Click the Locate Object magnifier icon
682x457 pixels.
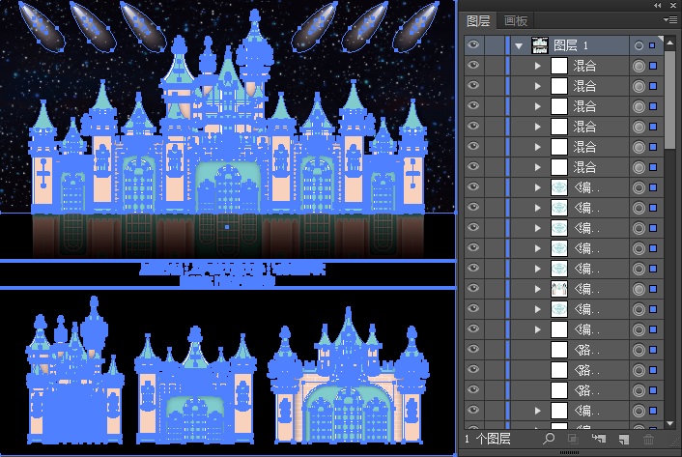point(549,439)
